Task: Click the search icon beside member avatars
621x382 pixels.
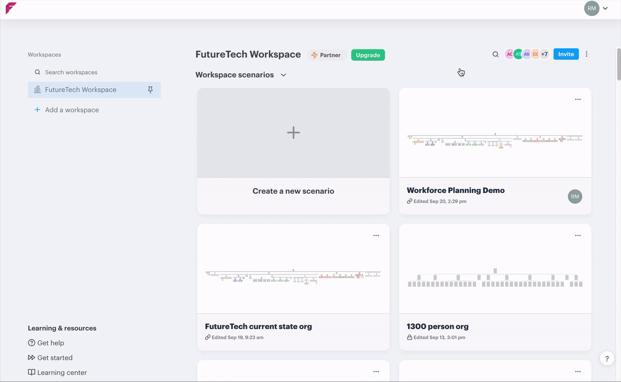Action: [495, 54]
